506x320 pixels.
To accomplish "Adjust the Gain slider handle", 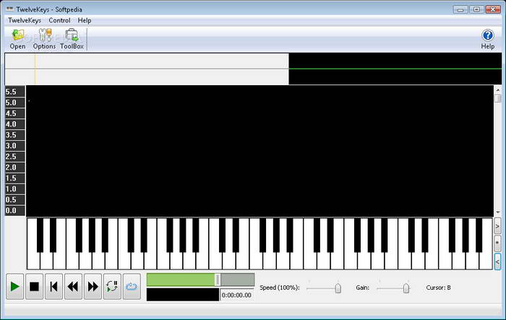I will [x=406, y=288].
